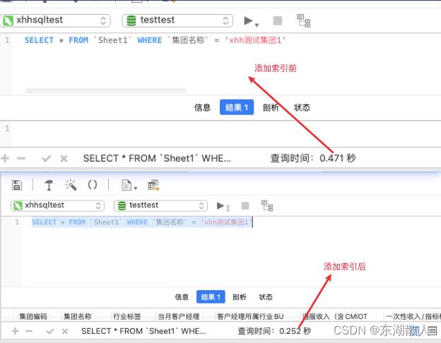Apply changes with the checkmark in the upper window
Image resolution: width=441 pixels, height=343 pixels.
pyautogui.click(x=46, y=158)
